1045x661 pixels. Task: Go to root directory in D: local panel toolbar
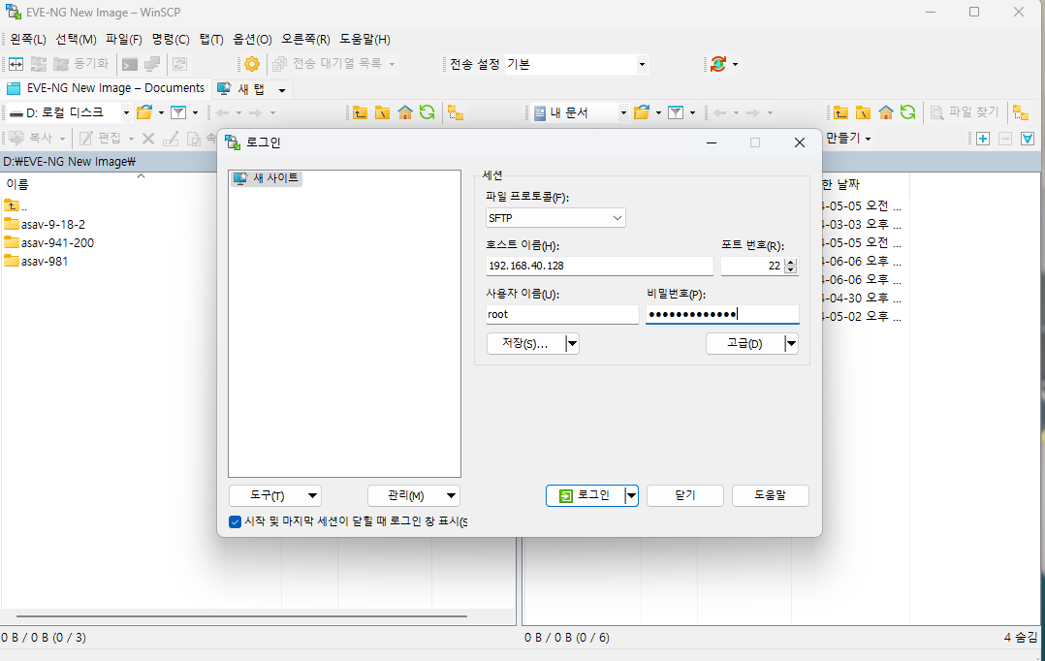click(x=382, y=112)
